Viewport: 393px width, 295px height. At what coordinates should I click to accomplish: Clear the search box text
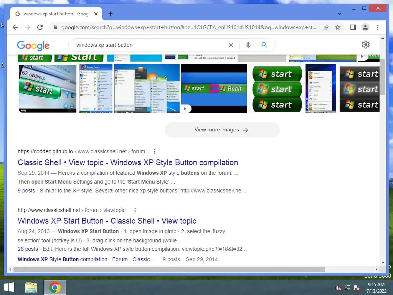pos(231,45)
